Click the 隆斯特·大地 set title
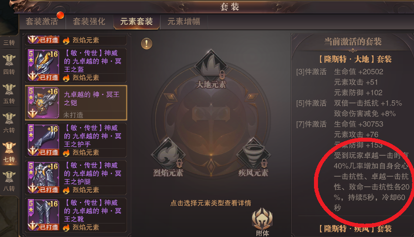 coord(355,59)
